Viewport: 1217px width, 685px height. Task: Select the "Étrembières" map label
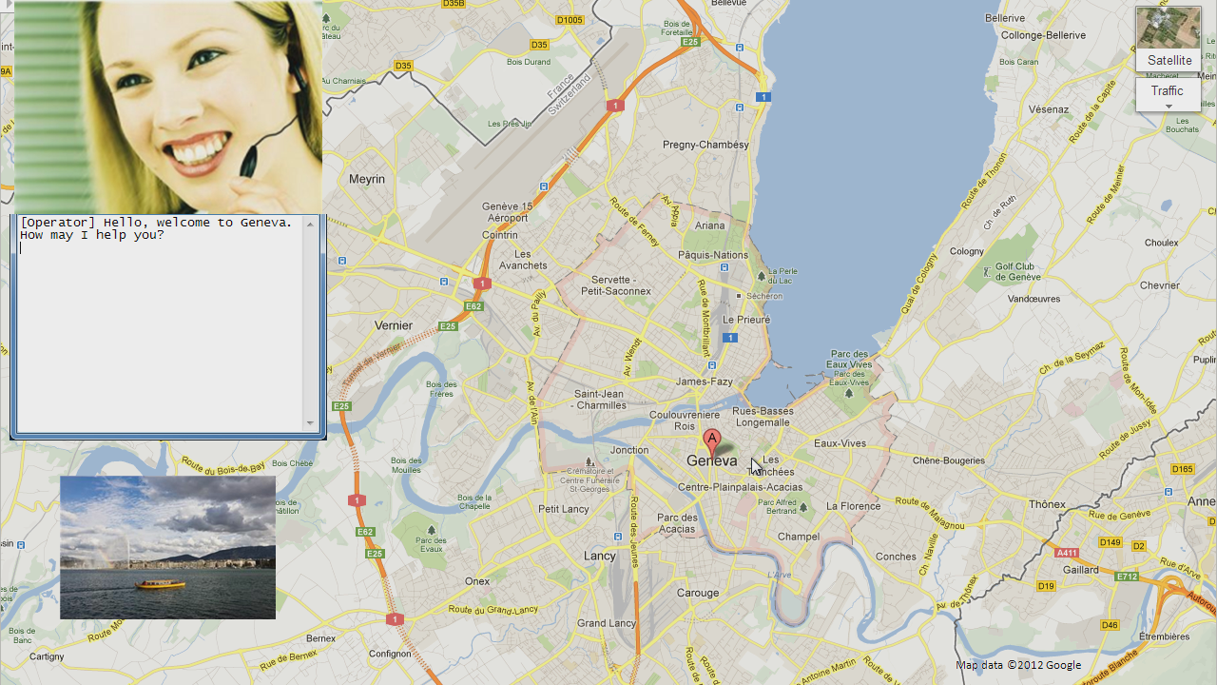tap(1164, 636)
